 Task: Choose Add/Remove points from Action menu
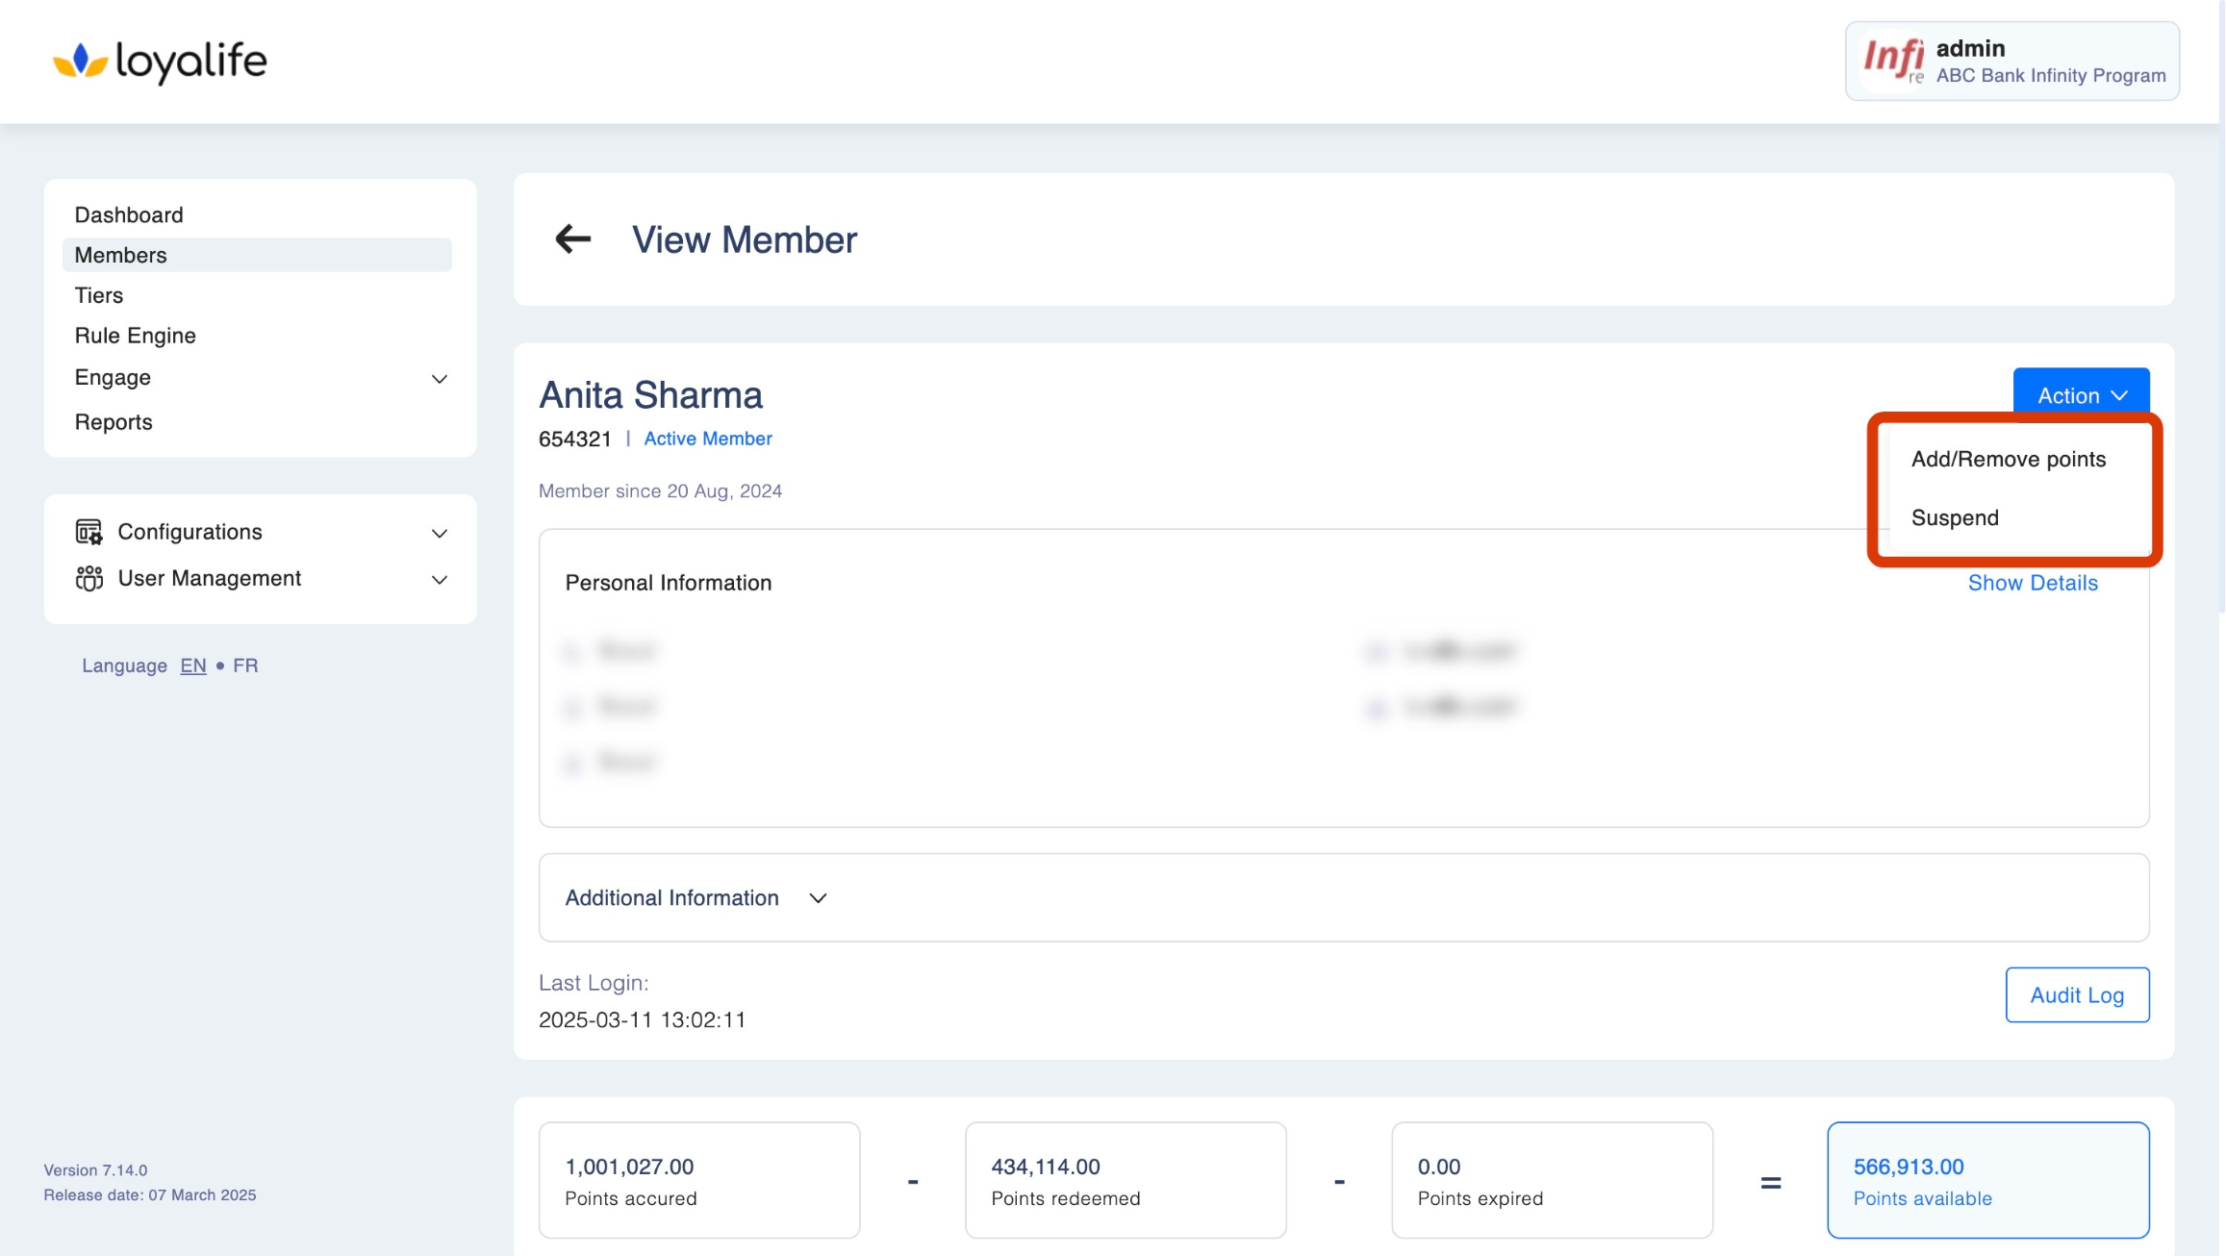pos(2008,459)
